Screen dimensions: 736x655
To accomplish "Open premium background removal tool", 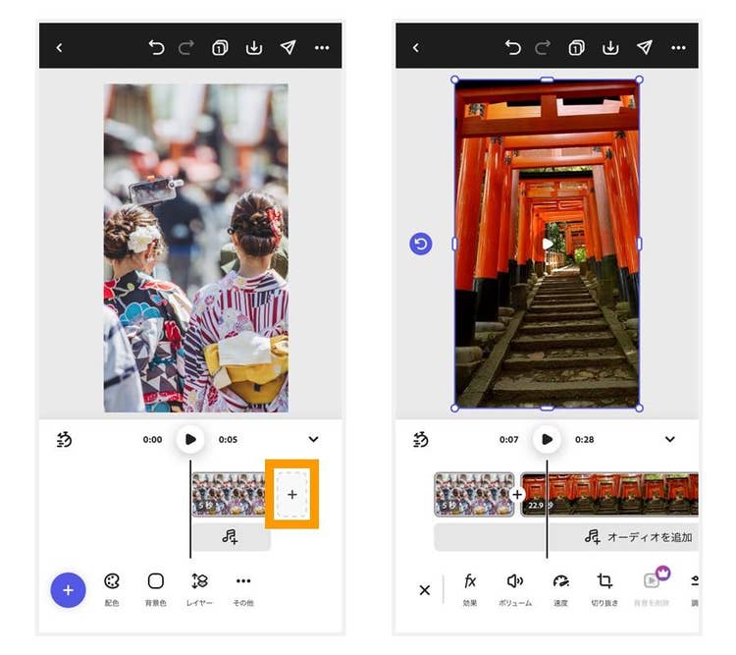I will 652,587.
